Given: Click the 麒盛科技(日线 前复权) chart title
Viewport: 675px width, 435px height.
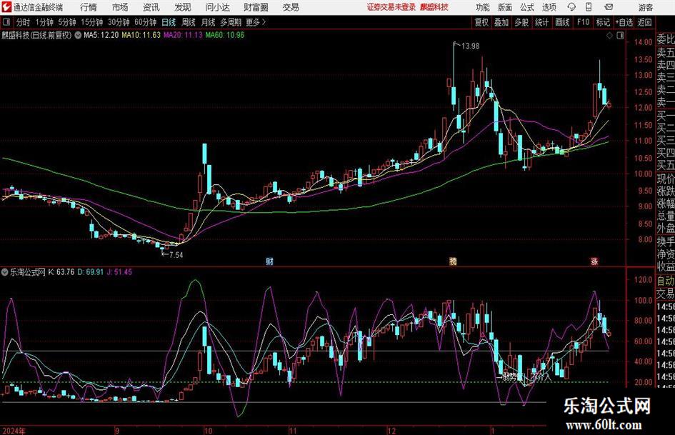Looking at the screenshot, I should (36, 35).
